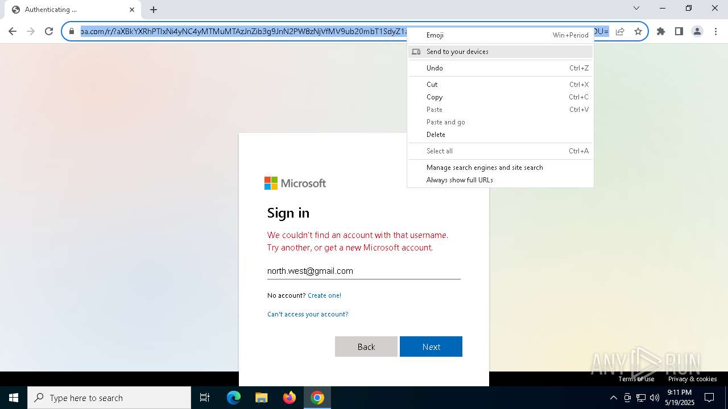Select Copy in context menu
Viewport: 728px width, 409px height.
pyautogui.click(x=500, y=97)
